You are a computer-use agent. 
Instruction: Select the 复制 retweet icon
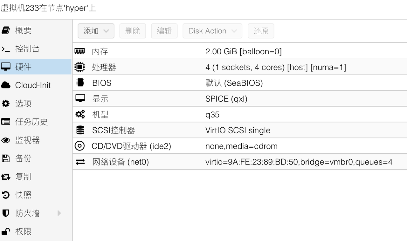6,177
